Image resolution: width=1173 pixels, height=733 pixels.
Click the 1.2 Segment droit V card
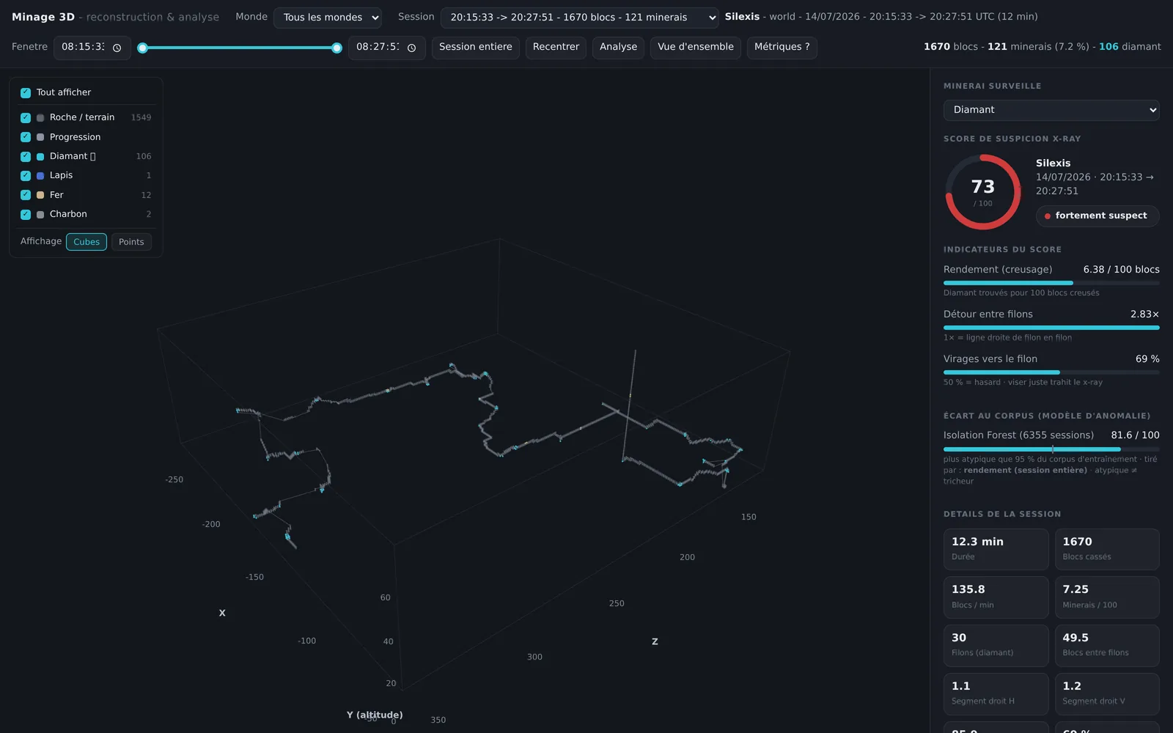coord(1107,694)
